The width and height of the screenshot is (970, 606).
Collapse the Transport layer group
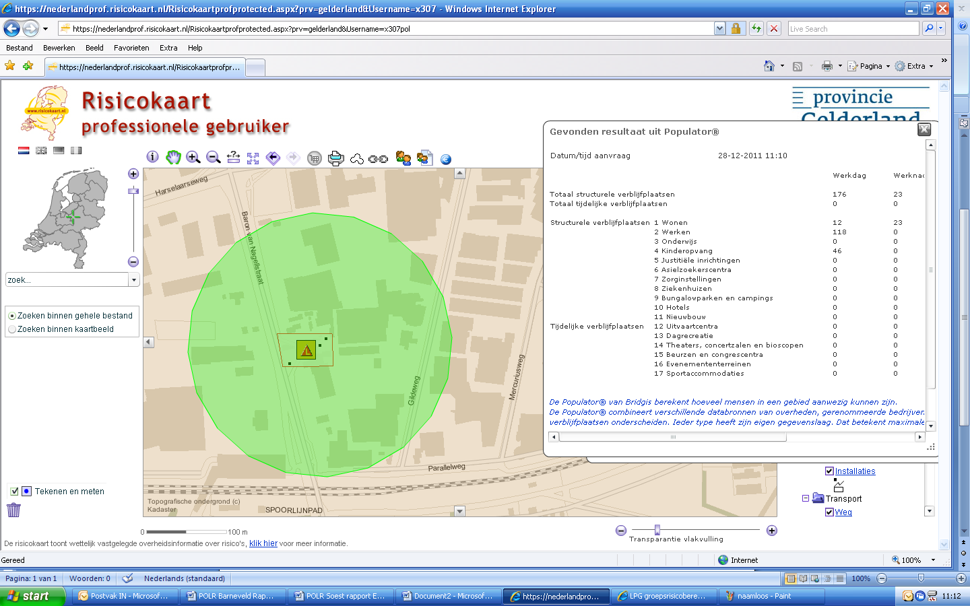tap(806, 499)
